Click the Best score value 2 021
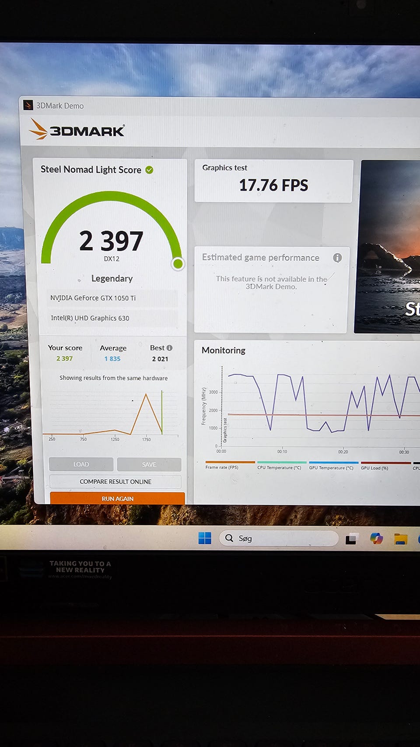This screenshot has width=420, height=747. click(x=160, y=359)
